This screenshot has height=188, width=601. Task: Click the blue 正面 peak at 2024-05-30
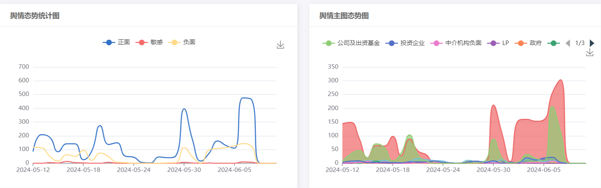[184, 109]
